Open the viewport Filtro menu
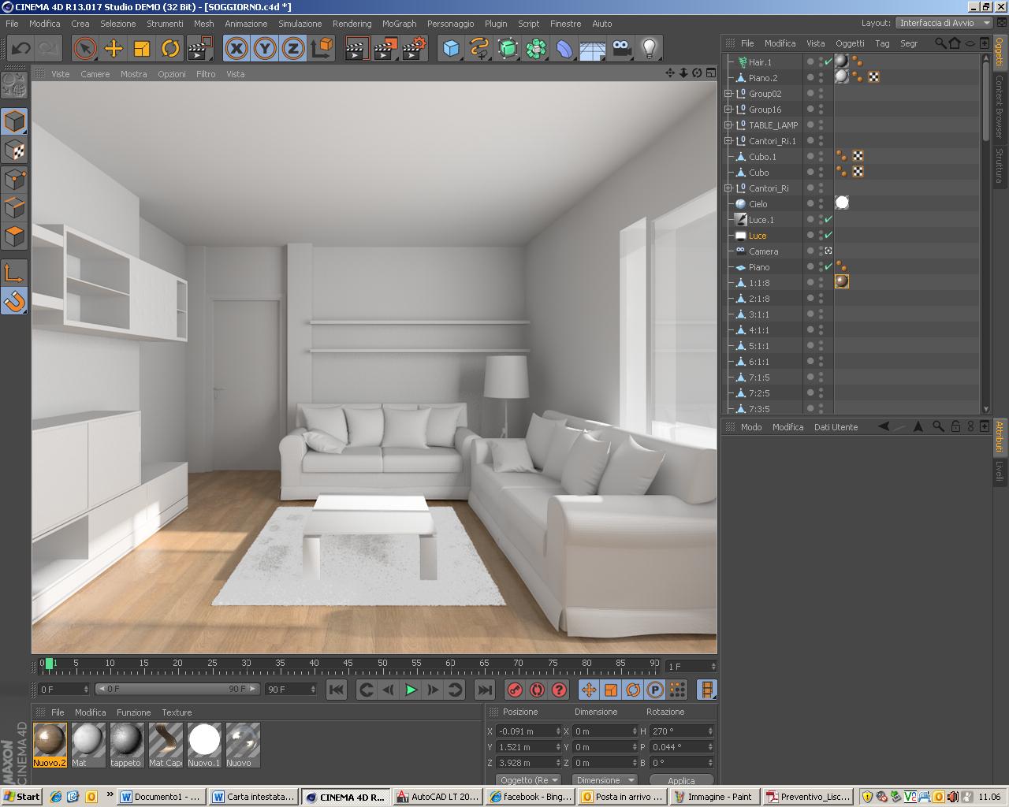The height and width of the screenshot is (807, 1009). 206,74
